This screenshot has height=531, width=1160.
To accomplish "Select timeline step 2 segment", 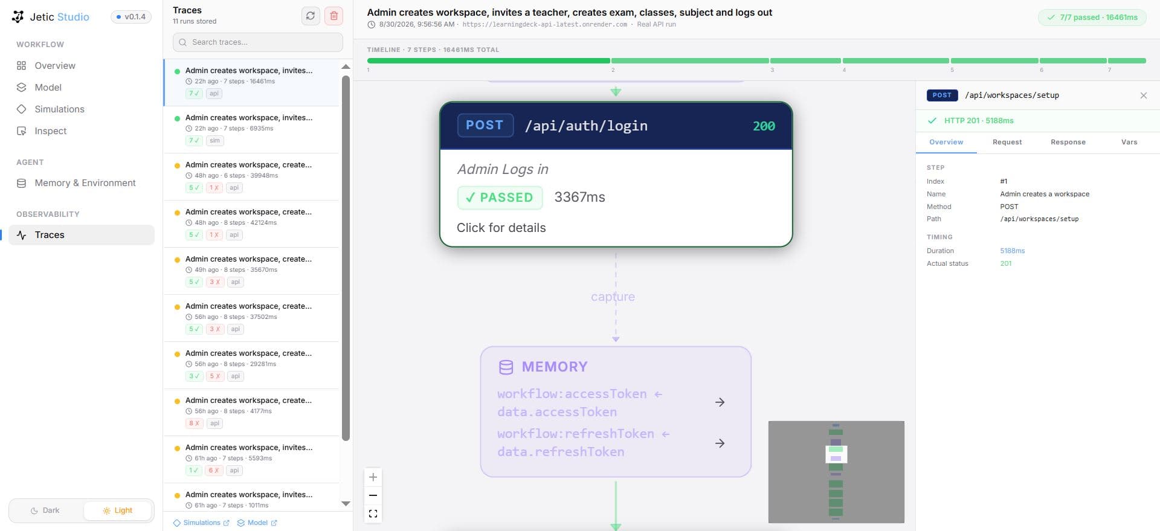I will pyautogui.click(x=690, y=60).
